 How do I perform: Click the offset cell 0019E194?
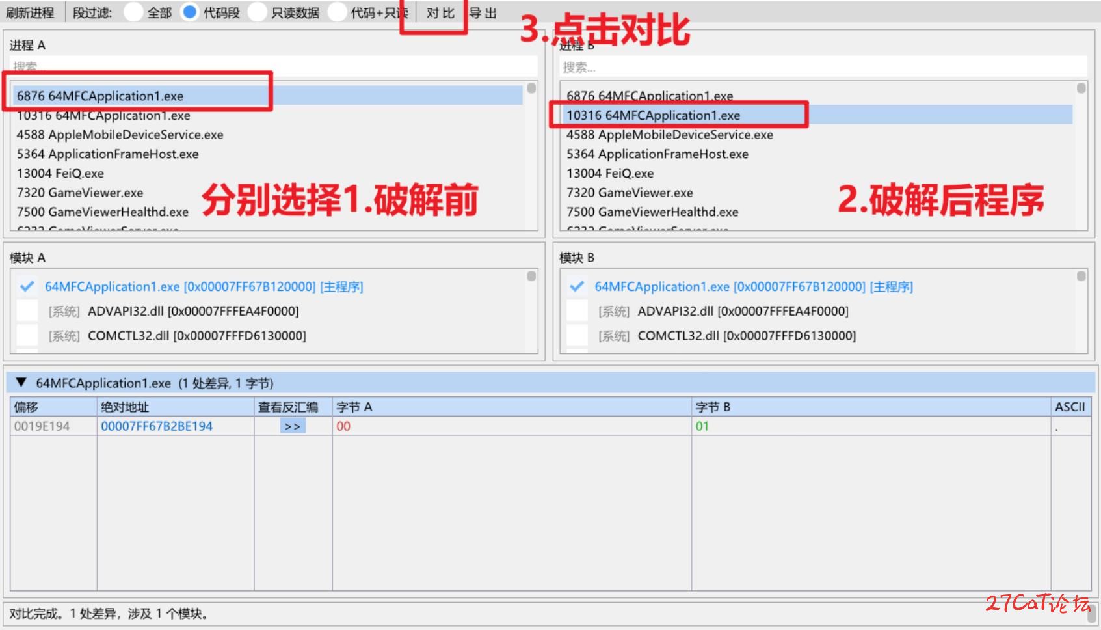click(42, 426)
